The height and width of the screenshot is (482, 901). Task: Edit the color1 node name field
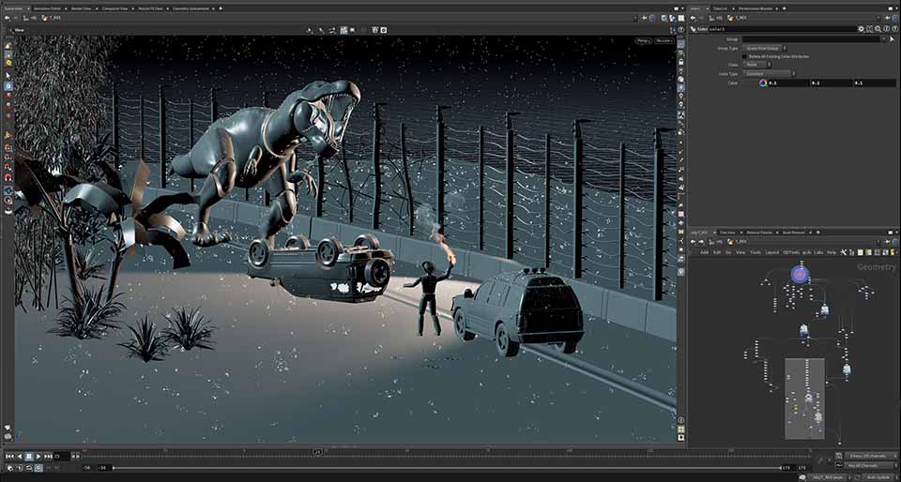(x=782, y=28)
